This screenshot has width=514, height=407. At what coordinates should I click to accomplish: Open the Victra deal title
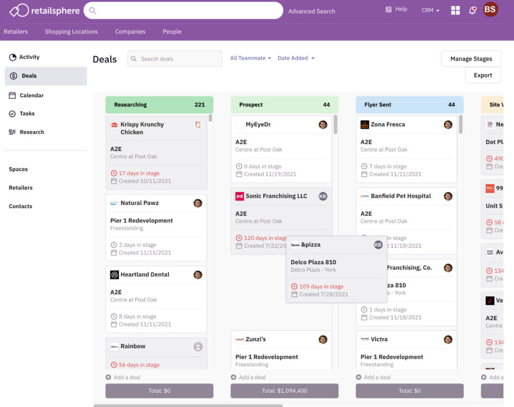pyautogui.click(x=379, y=339)
